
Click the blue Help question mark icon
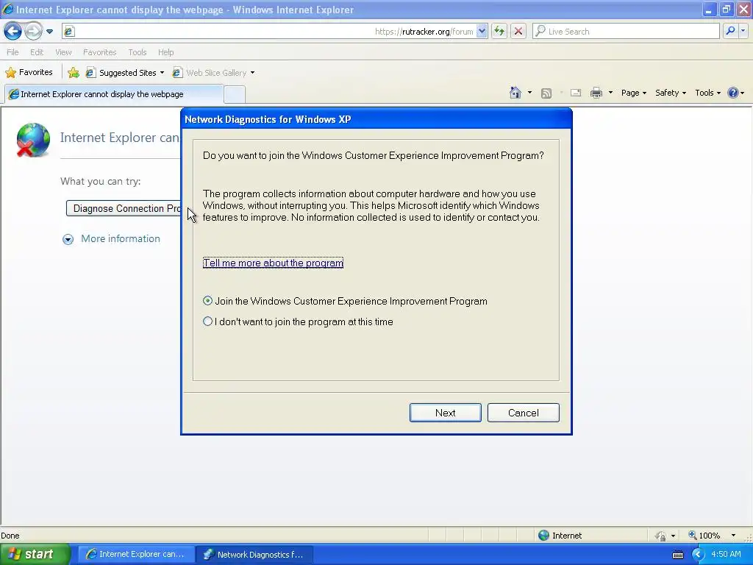(x=733, y=93)
